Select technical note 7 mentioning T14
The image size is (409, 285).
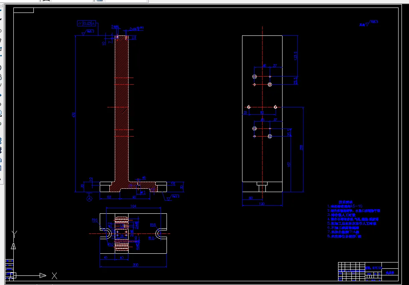tap(343, 232)
